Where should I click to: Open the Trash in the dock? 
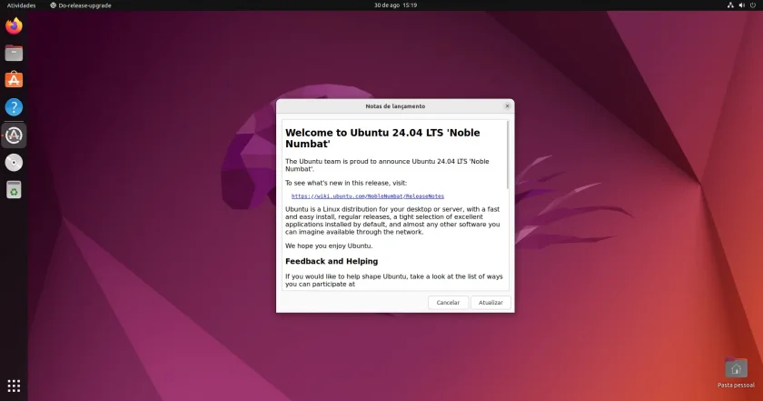[14, 190]
